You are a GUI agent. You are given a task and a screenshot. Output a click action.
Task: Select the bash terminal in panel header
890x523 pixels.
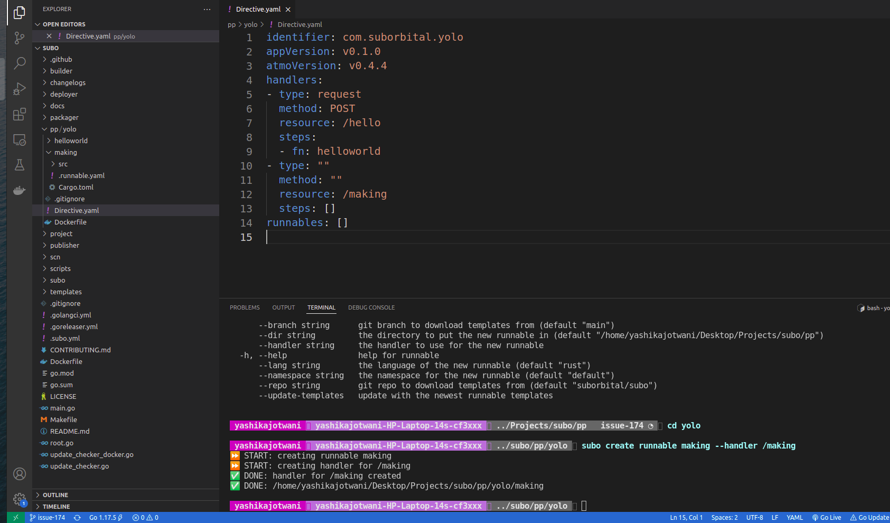tap(874, 307)
